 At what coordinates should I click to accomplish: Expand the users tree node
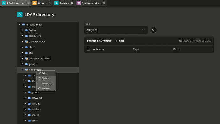(25, 121)
